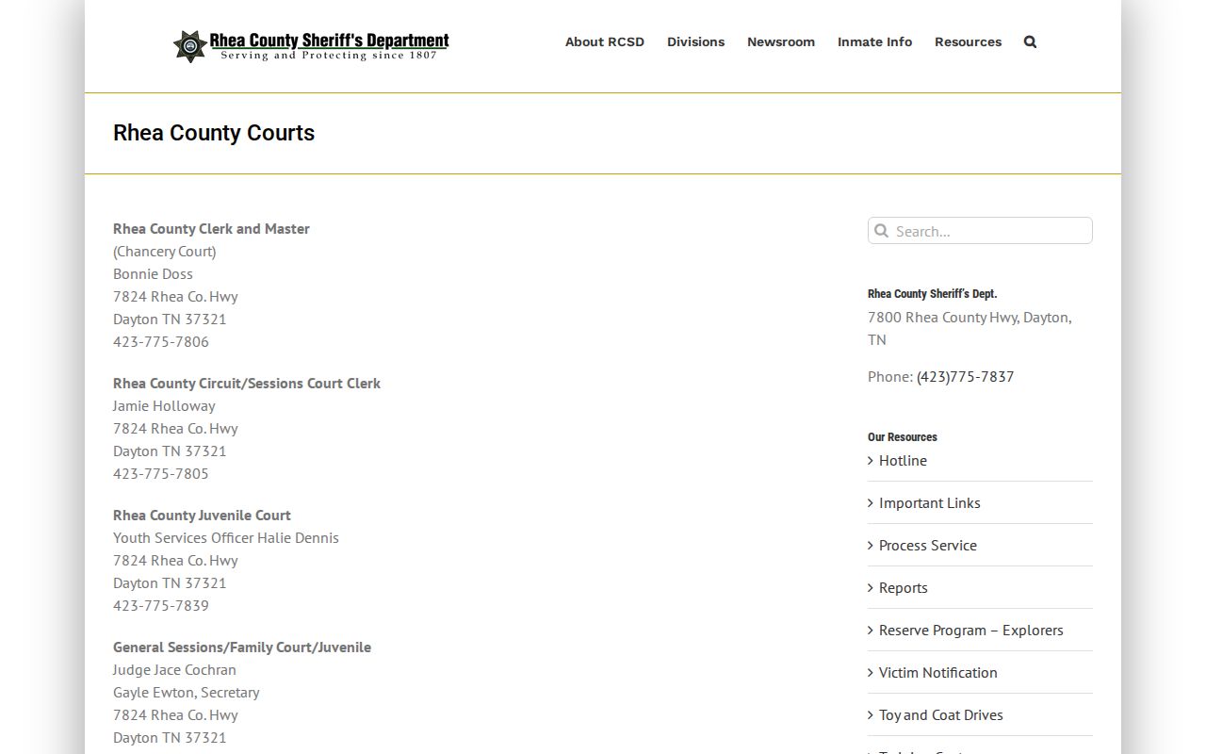Open the Important Links page
The height and width of the screenshot is (754, 1206).
pyautogui.click(x=929, y=502)
